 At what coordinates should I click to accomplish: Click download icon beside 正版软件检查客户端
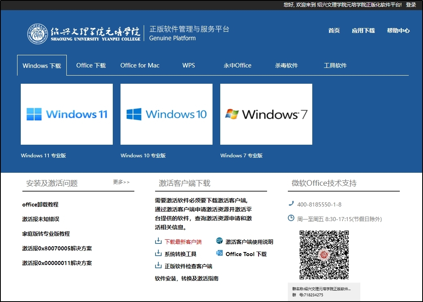coord(158,266)
